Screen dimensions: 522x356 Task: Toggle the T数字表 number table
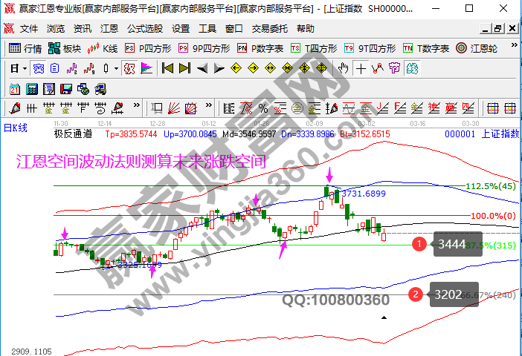(426, 48)
